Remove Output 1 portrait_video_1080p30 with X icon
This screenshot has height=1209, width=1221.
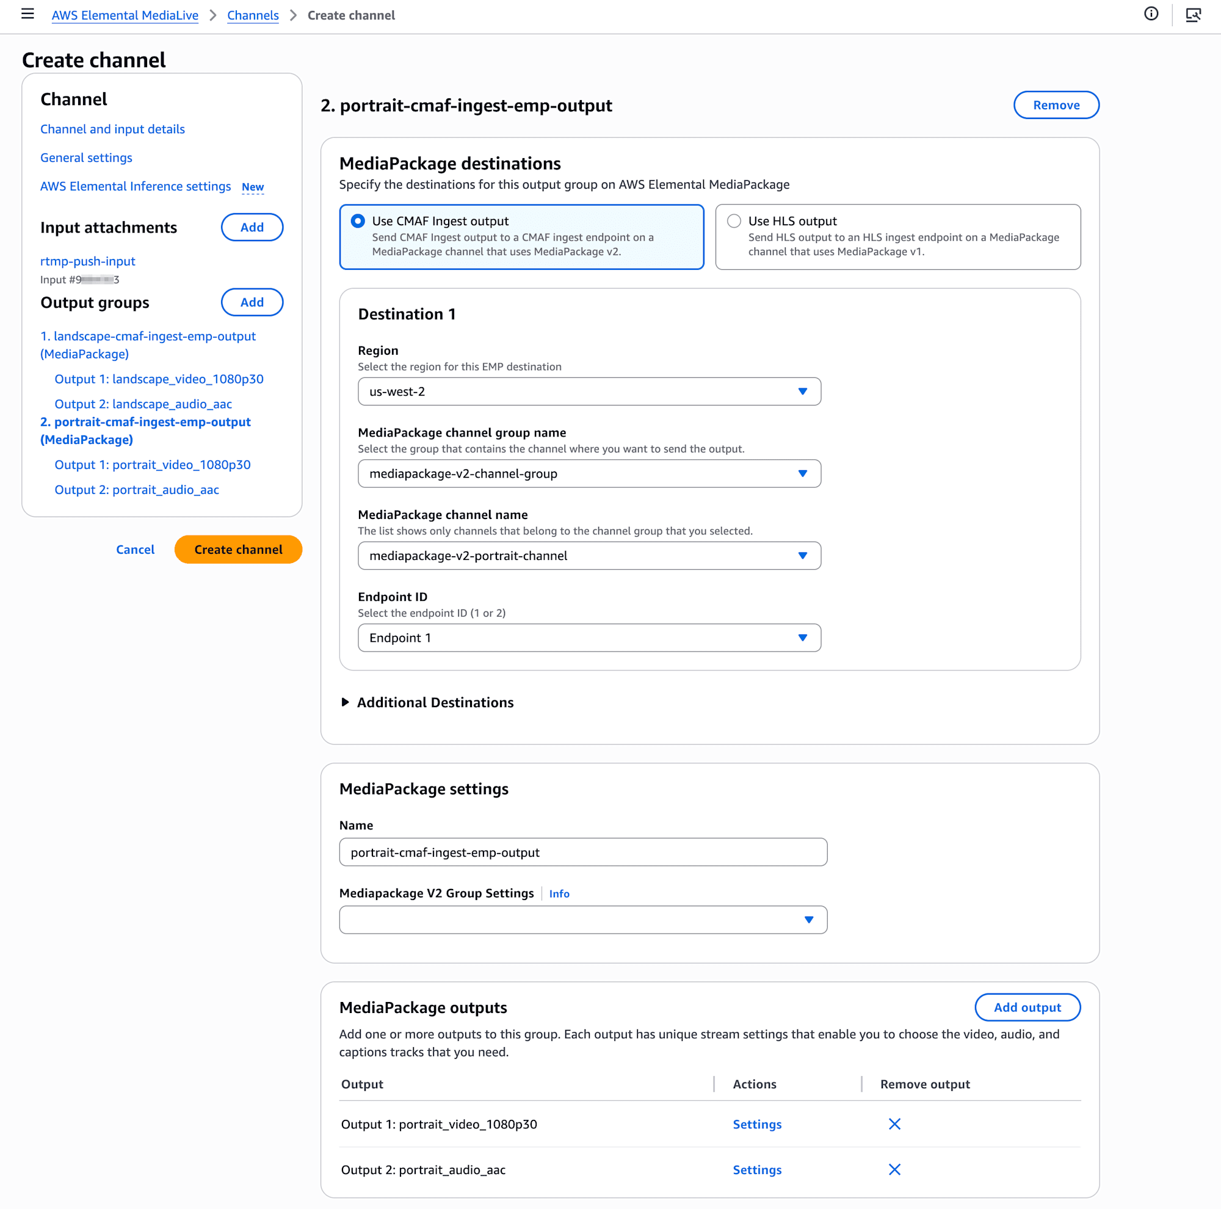[x=894, y=1124]
